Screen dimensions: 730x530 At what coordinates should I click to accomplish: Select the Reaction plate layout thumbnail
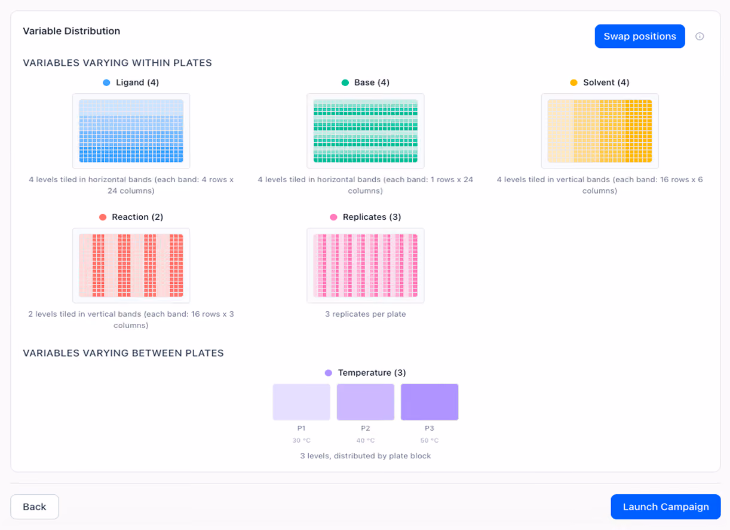point(131,265)
